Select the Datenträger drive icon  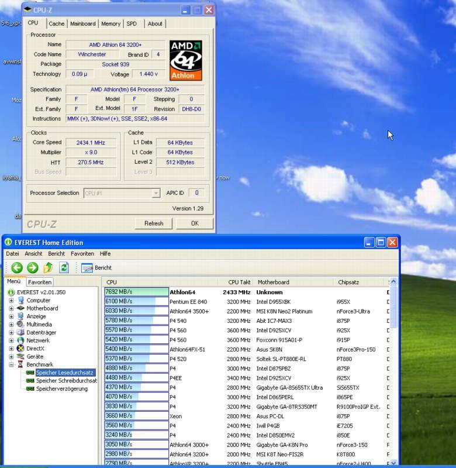(20, 332)
